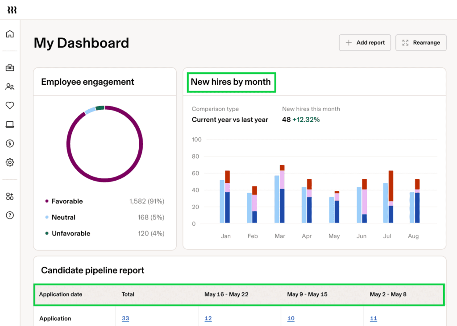The height and width of the screenshot is (326, 457).
Task: Click the May 9 - May 15 column header
Action: coord(307,294)
